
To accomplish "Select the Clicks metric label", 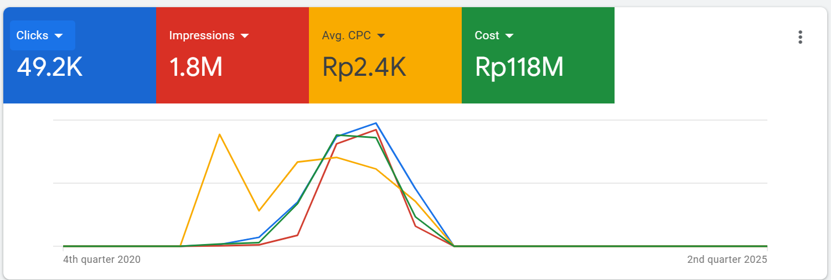I will coord(32,35).
